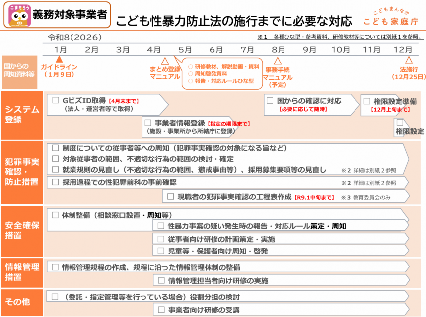Check the 国からの確認に対応 checkbox
Image resolution: width=426 pixels, height=317 pixels.
point(270,100)
